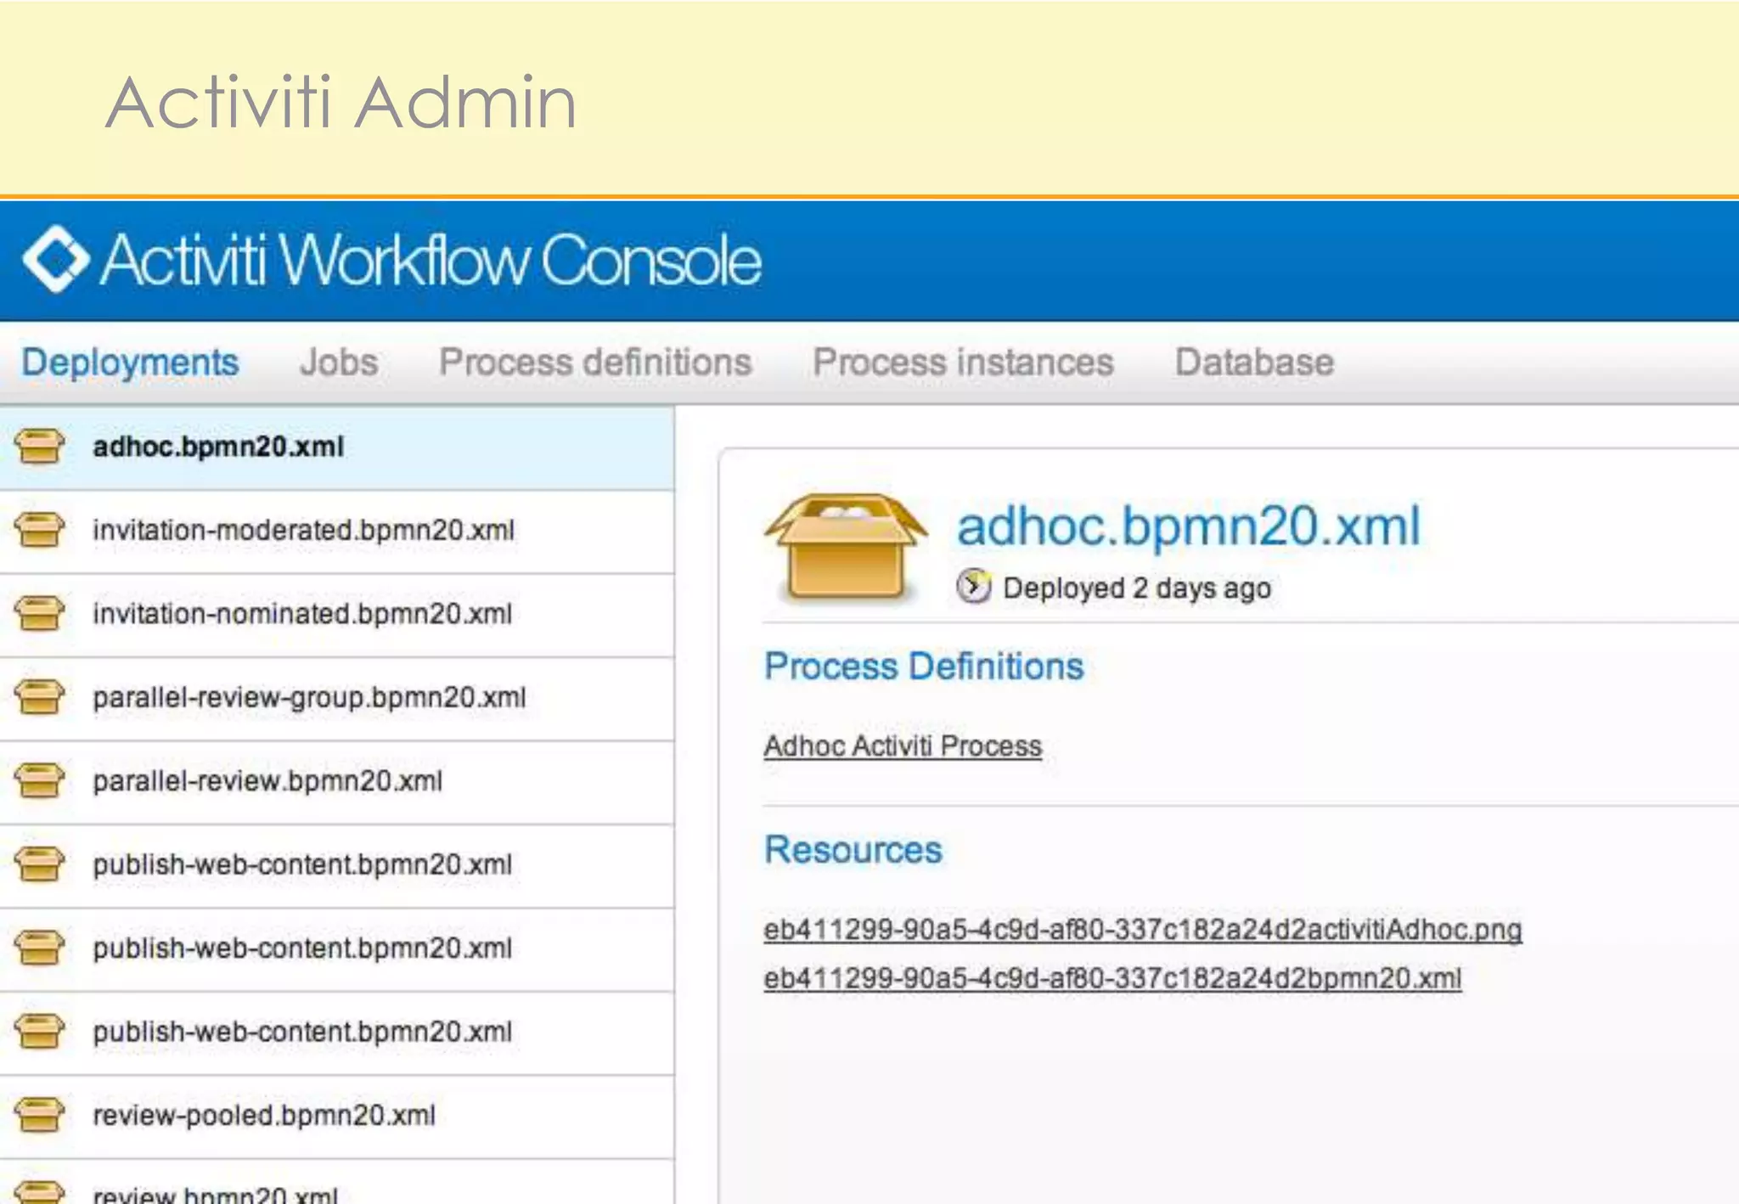
Task: Open the eb411299 bpmn20.xml resource link
Action: coord(1112,978)
